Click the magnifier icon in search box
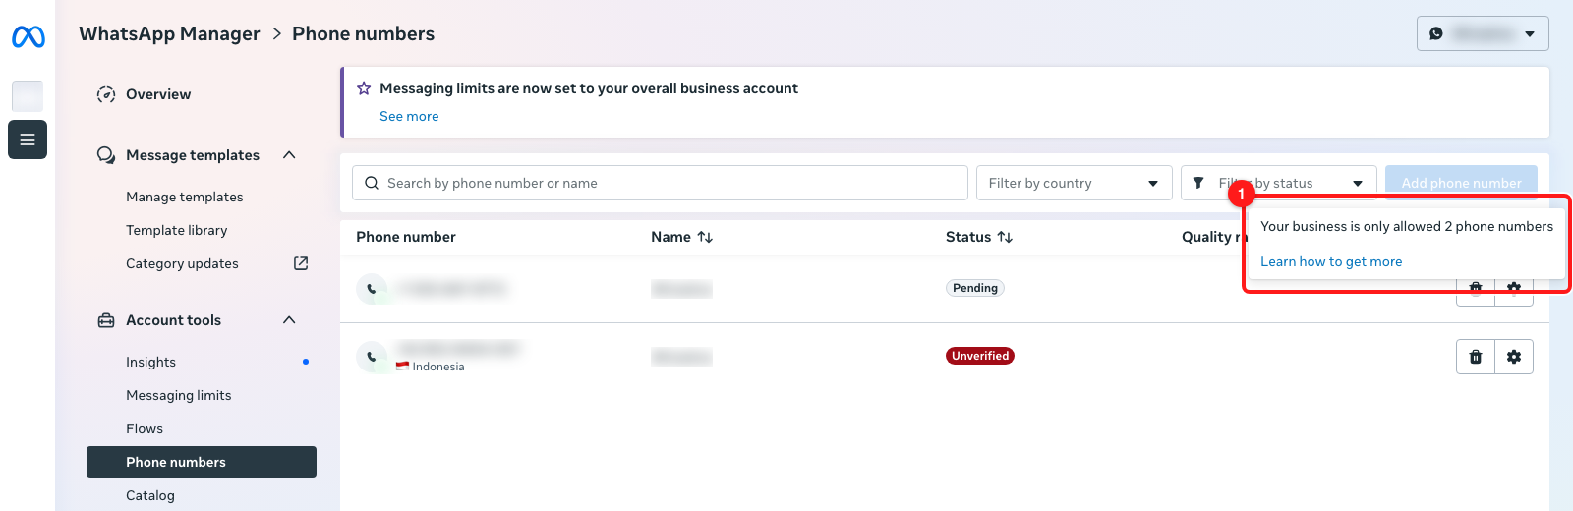This screenshot has height=511, width=1573. point(372,183)
